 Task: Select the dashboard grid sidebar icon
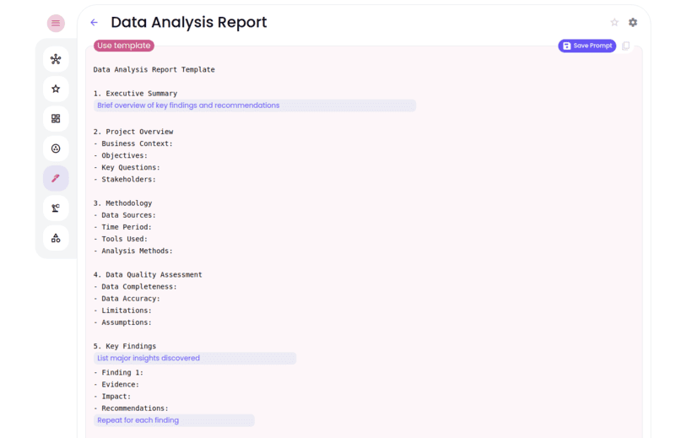pos(56,119)
